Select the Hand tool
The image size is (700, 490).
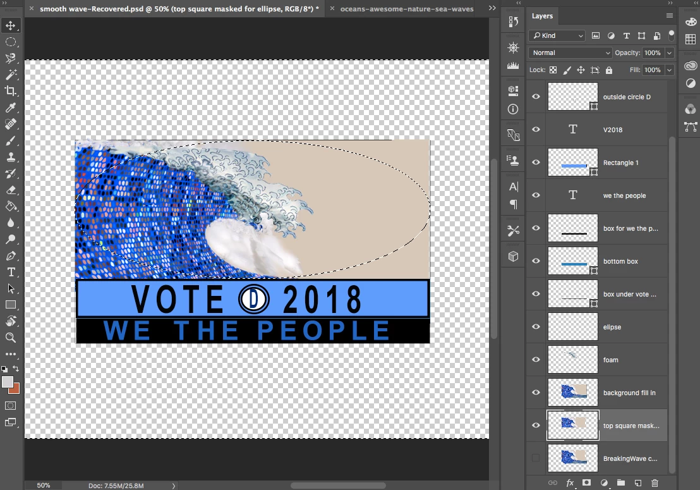point(11,321)
